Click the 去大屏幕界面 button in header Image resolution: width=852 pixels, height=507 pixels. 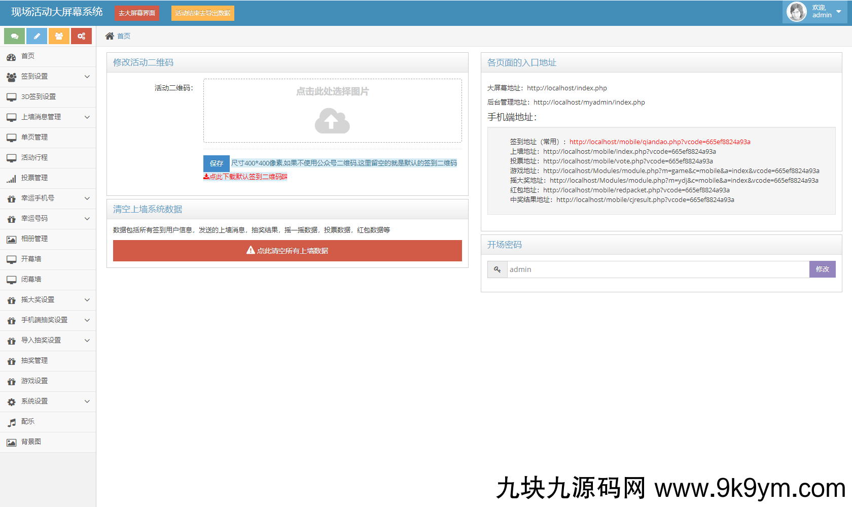(x=137, y=13)
